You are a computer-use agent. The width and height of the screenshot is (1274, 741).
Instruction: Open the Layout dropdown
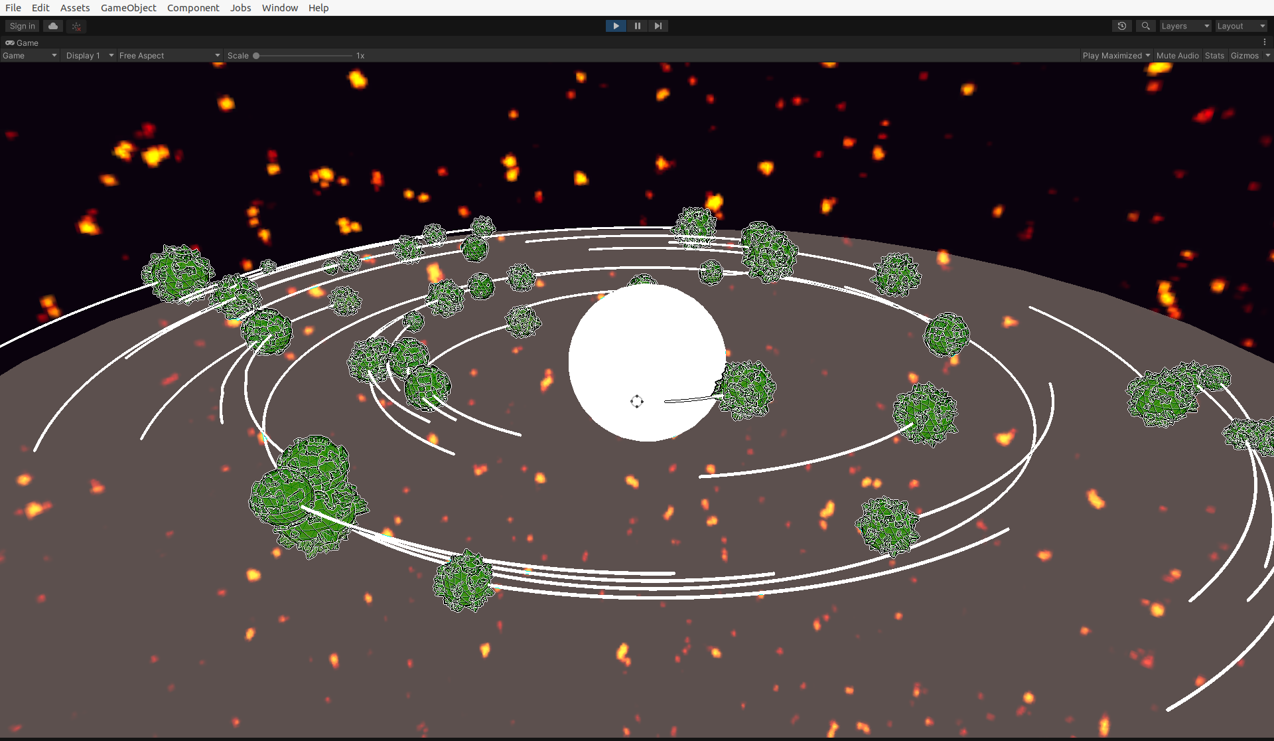pos(1241,26)
